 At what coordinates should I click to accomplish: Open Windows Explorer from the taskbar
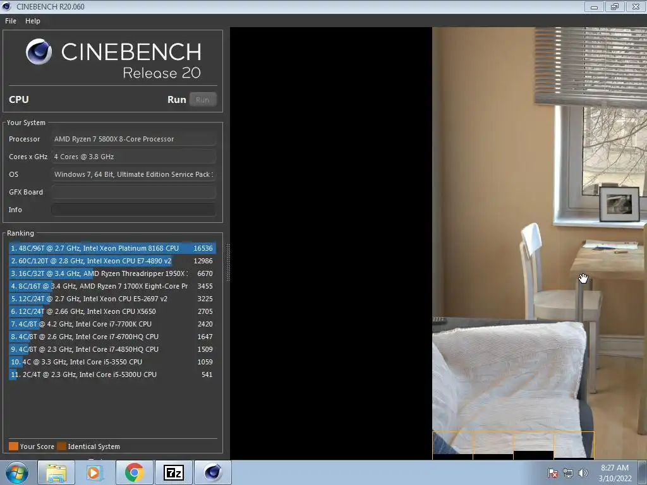pos(56,473)
